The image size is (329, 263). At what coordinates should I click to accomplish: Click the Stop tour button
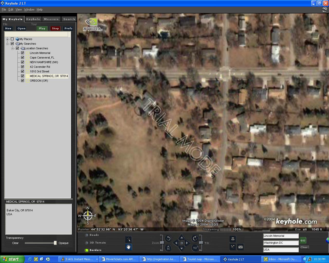coord(55,29)
